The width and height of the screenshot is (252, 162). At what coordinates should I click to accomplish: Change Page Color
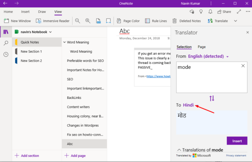coord(128,21)
